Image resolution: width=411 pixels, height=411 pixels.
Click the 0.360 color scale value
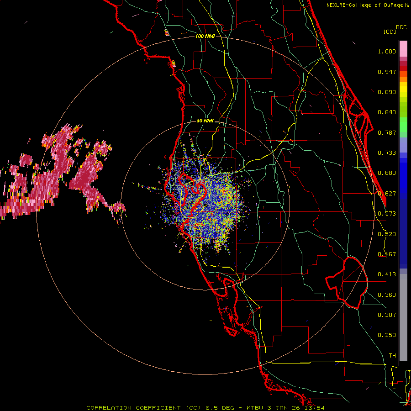point(387,295)
